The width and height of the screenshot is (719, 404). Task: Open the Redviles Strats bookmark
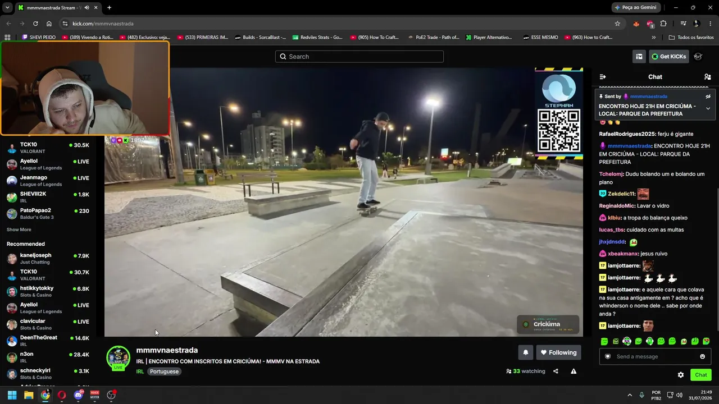[x=317, y=38]
